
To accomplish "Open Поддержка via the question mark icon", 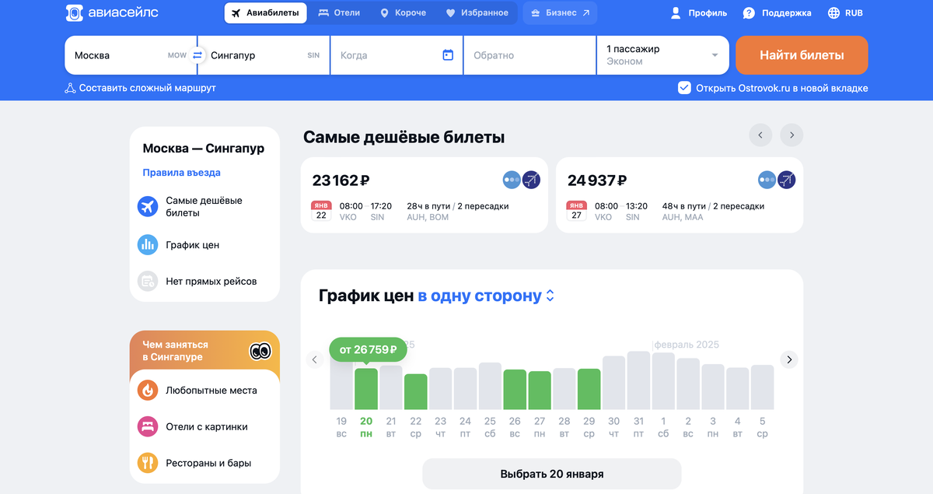I will pos(748,12).
